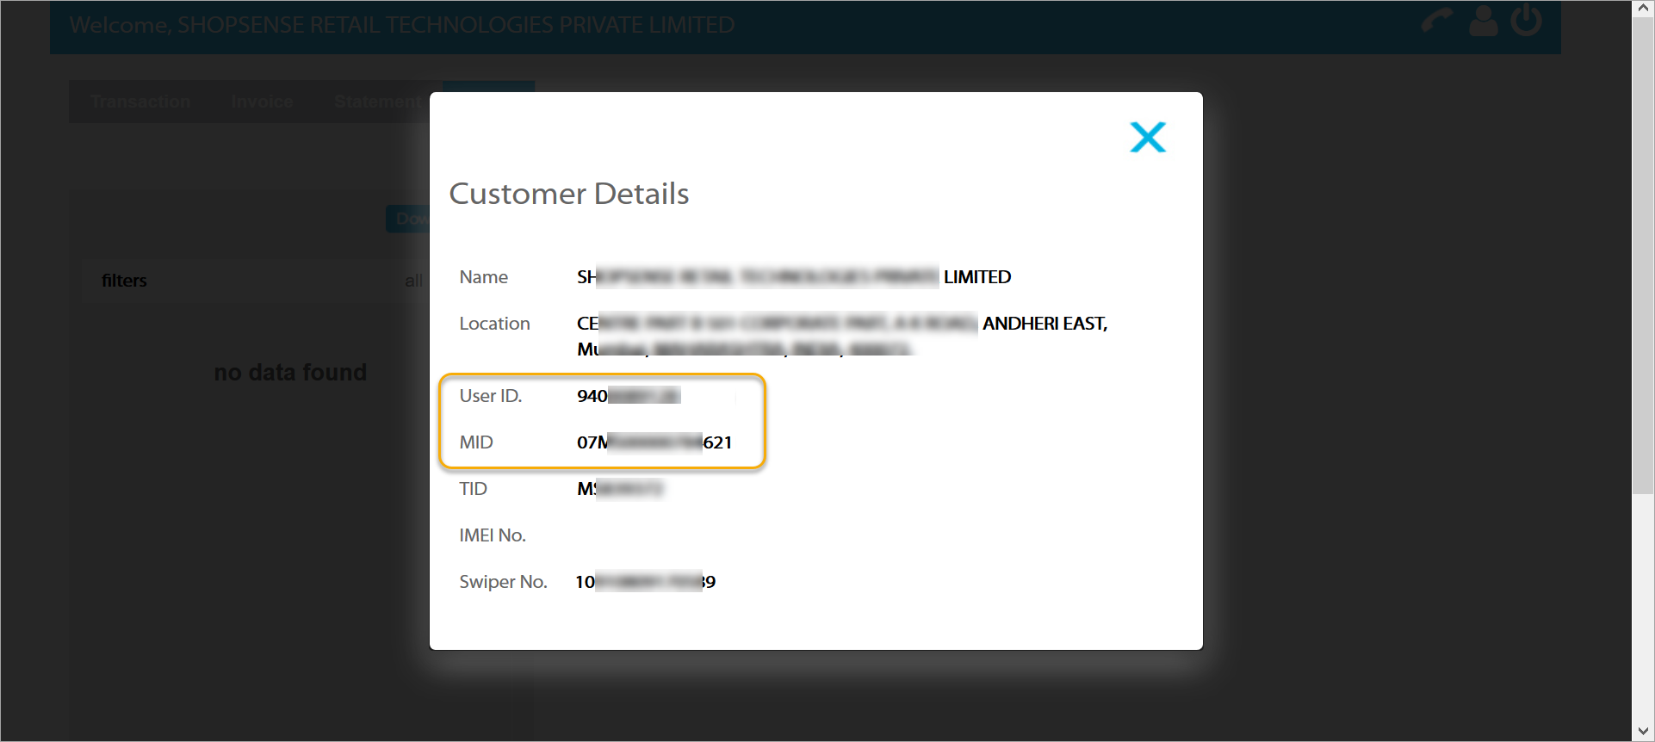Click the no data found message
Screen dimensions: 1655x742
click(290, 372)
